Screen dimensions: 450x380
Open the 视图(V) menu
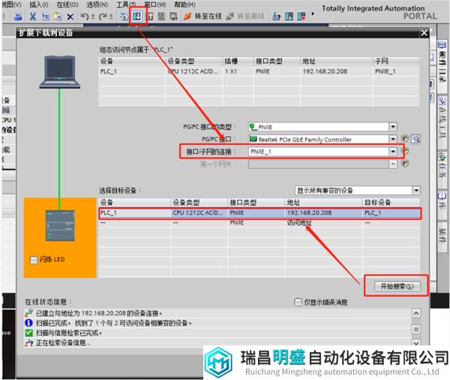[12, 5]
